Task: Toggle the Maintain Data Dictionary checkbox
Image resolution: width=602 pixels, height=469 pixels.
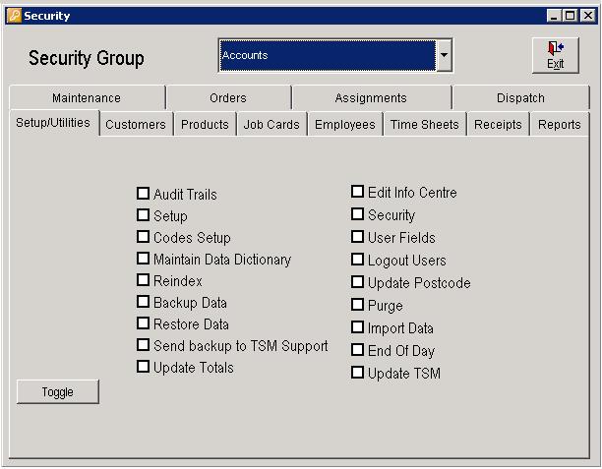Action: click(x=144, y=259)
